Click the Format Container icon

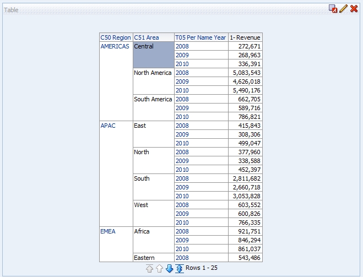point(333,9)
